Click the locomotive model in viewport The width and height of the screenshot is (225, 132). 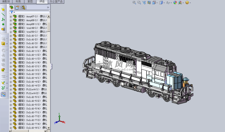pyautogui.click(x=138, y=73)
